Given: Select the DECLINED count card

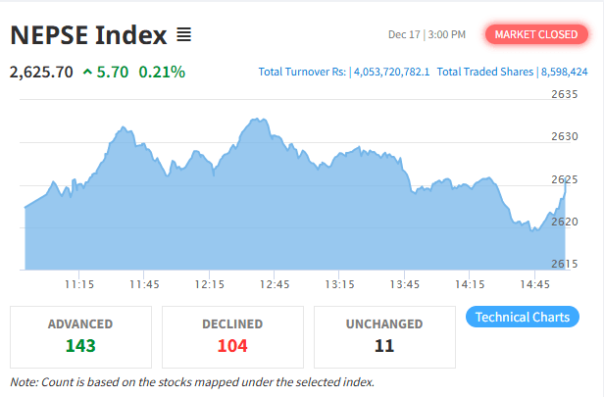Looking at the screenshot, I should pos(232,335).
